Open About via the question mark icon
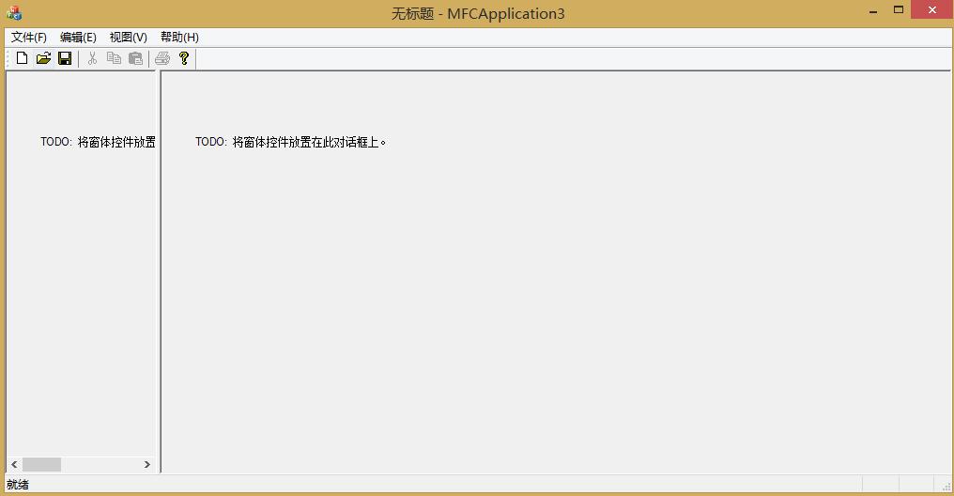 tap(184, 58)
